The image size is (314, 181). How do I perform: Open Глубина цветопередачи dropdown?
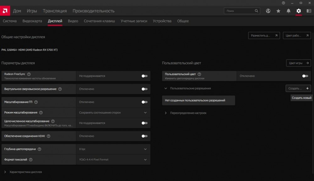click(x=113, y=149)
